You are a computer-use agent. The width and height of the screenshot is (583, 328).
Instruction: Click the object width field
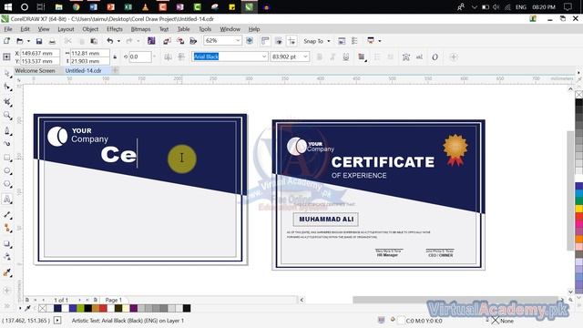(x=89, y=53)
